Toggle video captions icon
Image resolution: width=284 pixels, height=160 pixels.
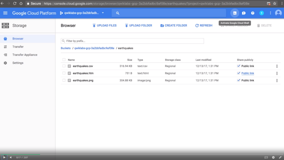click(x=266, y=157)
